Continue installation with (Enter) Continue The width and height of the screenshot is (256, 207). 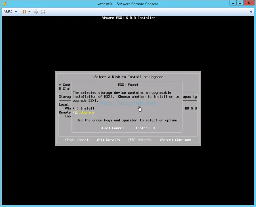[175, 140]
